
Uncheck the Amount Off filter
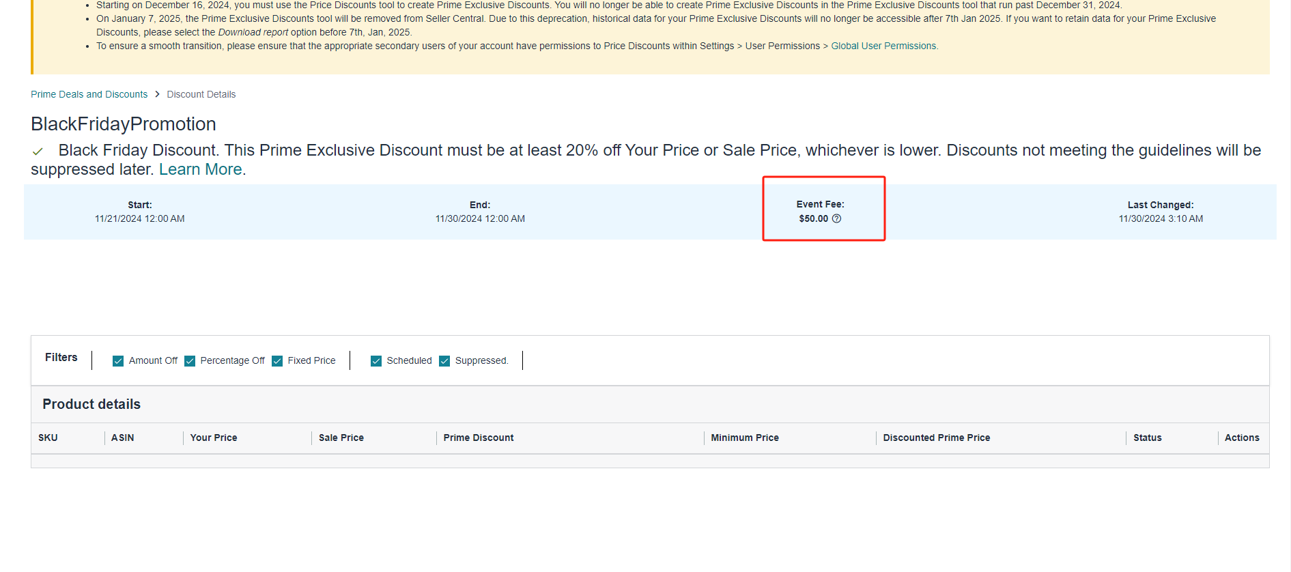(x=118, y=361)
